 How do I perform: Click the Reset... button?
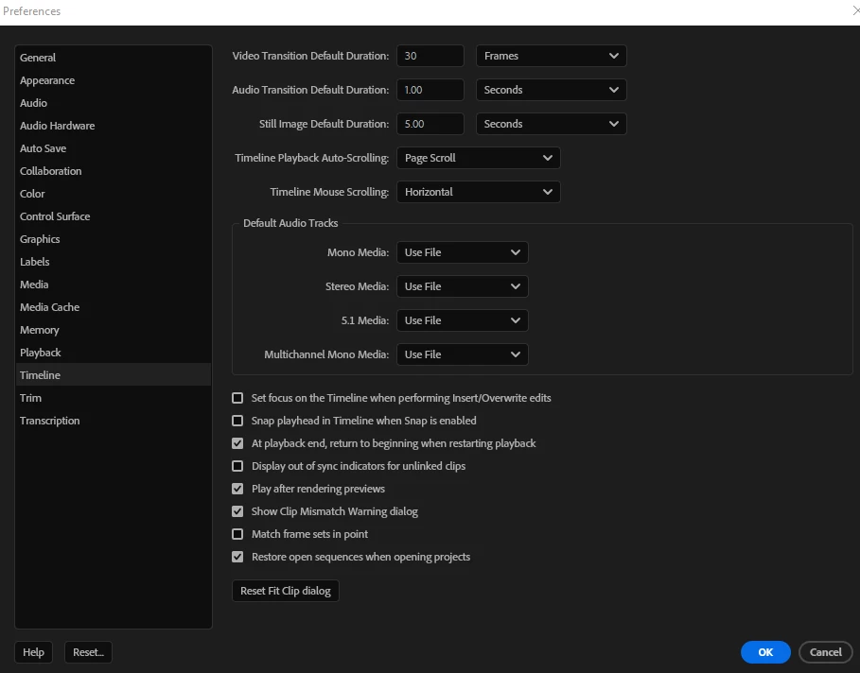point(88,652)
